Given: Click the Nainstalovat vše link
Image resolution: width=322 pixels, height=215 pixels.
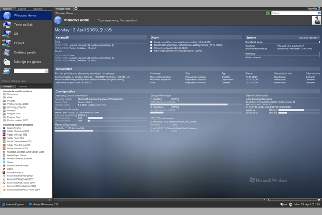Looking at the screenshot, I should pyautogui.click(x=282, y=74).
